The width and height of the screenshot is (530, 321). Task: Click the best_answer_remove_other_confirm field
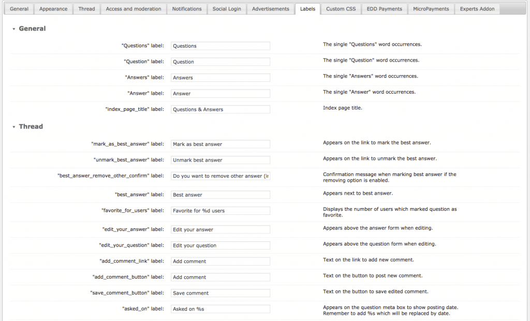[x=220, y=176]
